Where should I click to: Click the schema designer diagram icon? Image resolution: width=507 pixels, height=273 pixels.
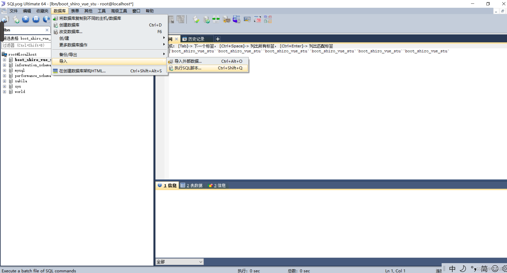268,19
